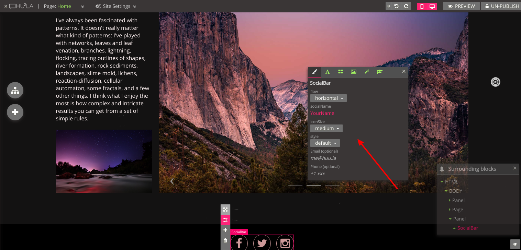Click the HU2LA logo

coord(21,6)
